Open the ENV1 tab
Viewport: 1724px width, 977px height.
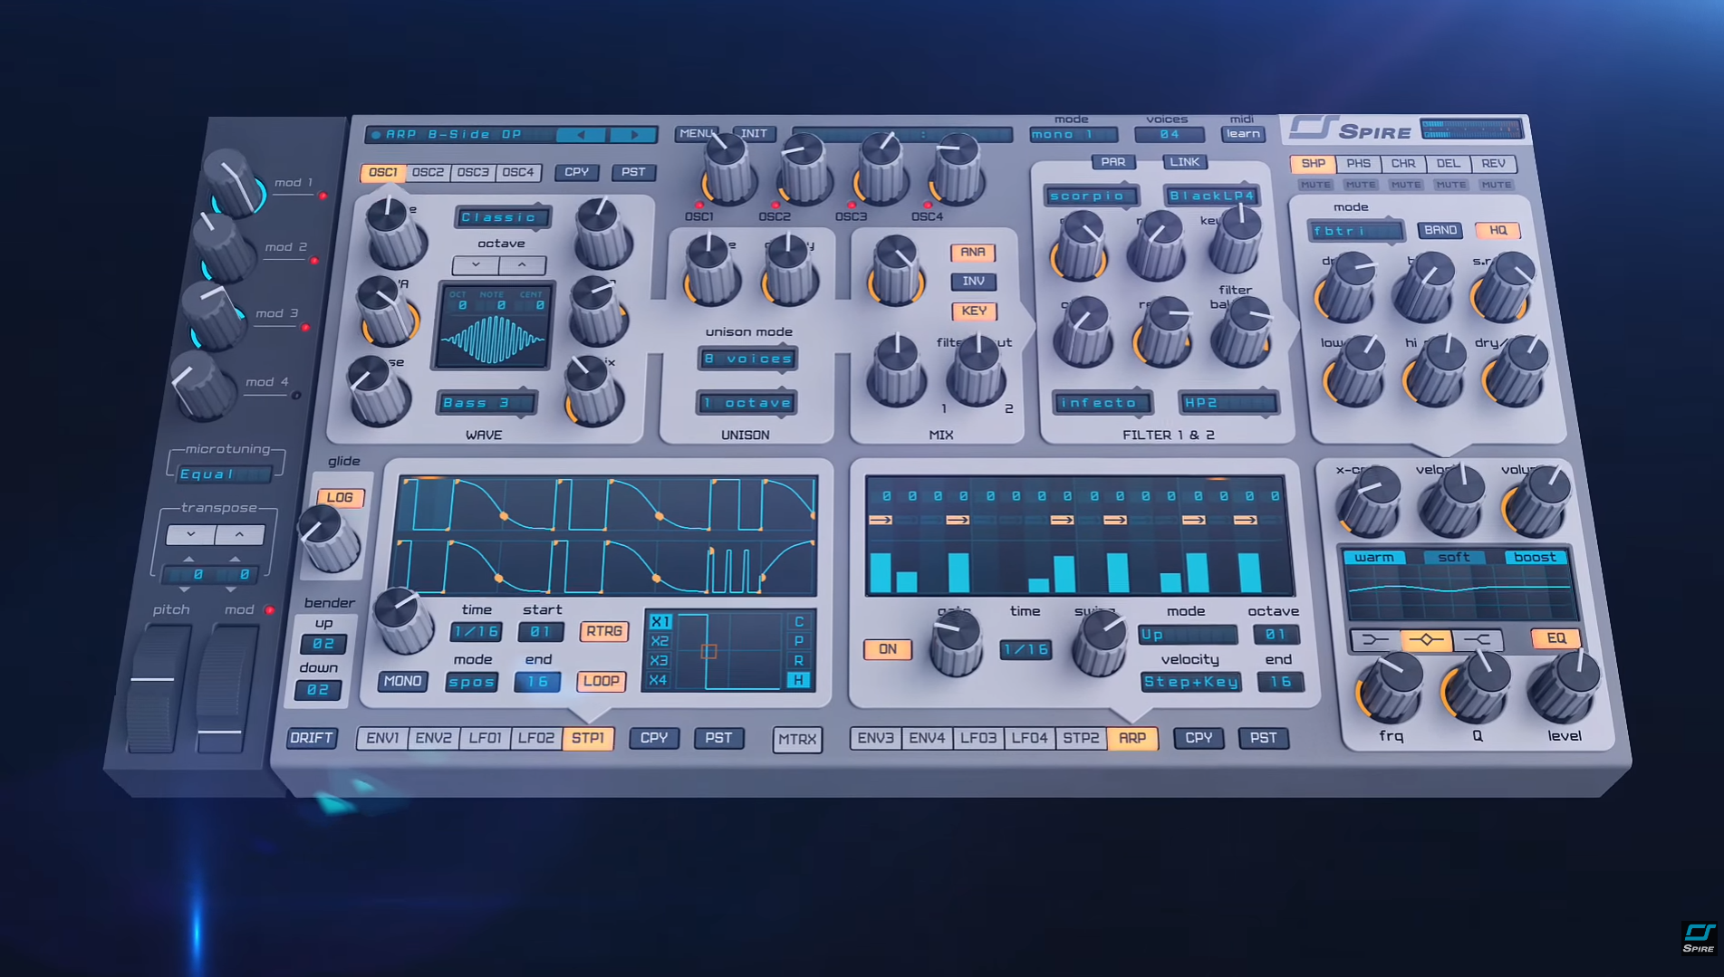click(382, 738)
